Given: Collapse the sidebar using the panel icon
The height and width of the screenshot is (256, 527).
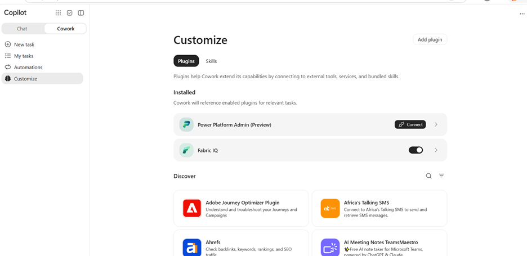Looking at the screenshot, I should coord(81,13).
